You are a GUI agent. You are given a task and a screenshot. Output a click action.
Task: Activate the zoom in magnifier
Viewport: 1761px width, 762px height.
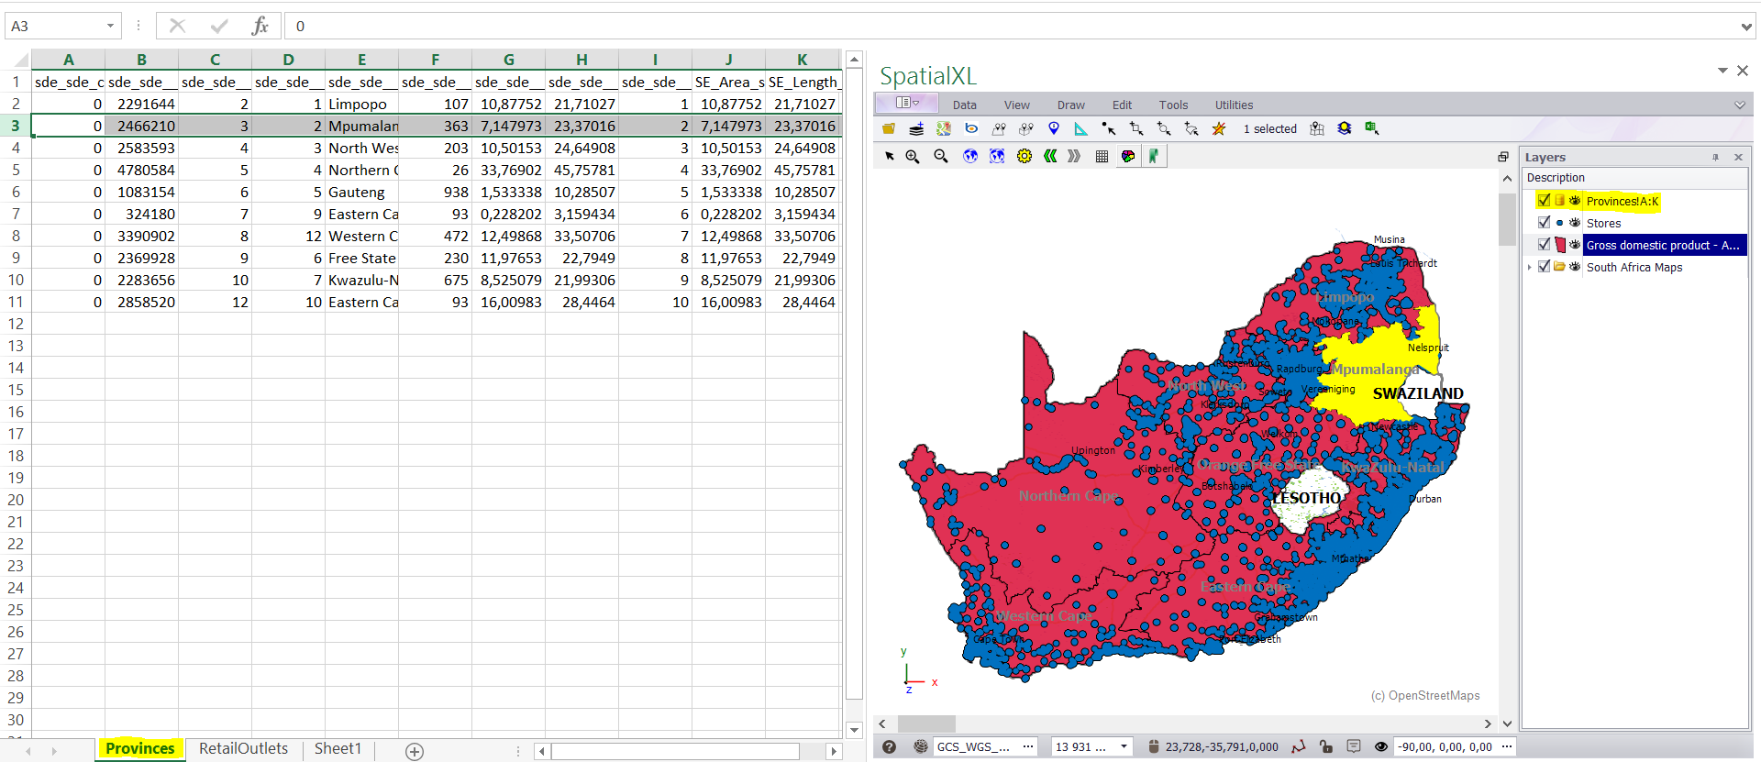[913, 157]
